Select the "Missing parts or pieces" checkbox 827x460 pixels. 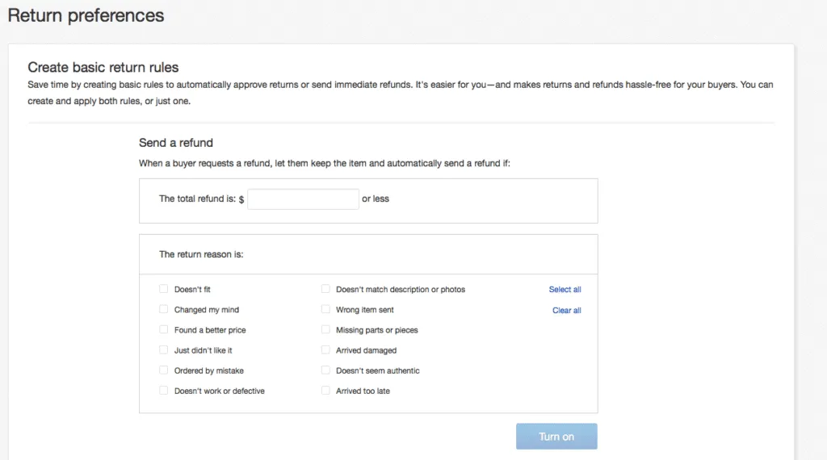326,330
